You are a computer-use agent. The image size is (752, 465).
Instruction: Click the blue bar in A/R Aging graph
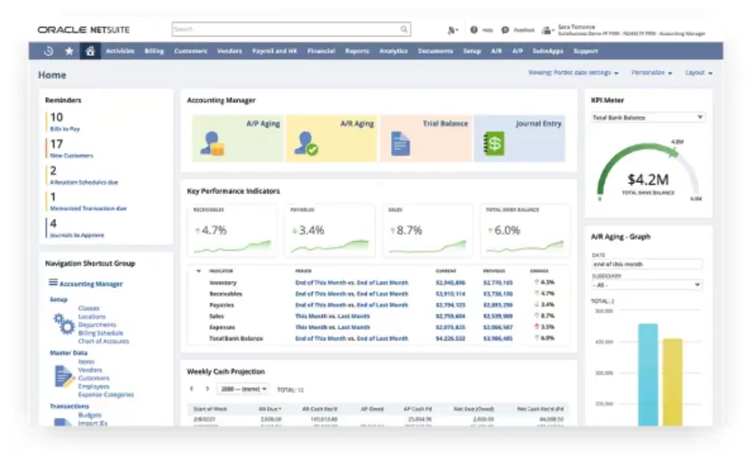(648, 375)
